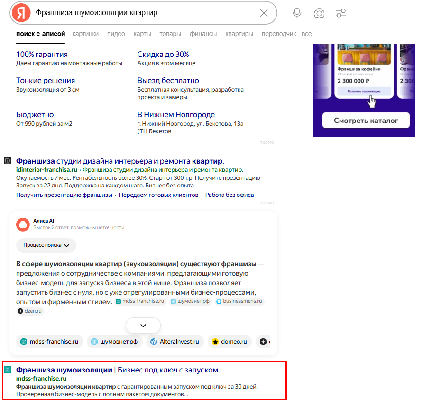This screenshot has width=432, height=400.
Task: Open the 'переводчик' tab
Action: (x=279, y=34)
